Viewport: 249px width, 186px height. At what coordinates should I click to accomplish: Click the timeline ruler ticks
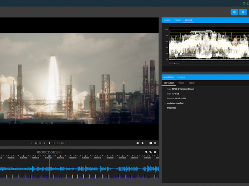[x=79, y=157]
